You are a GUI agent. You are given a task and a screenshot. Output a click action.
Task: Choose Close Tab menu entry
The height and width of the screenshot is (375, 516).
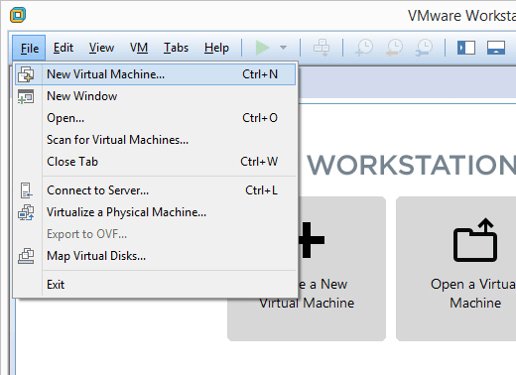155,162
